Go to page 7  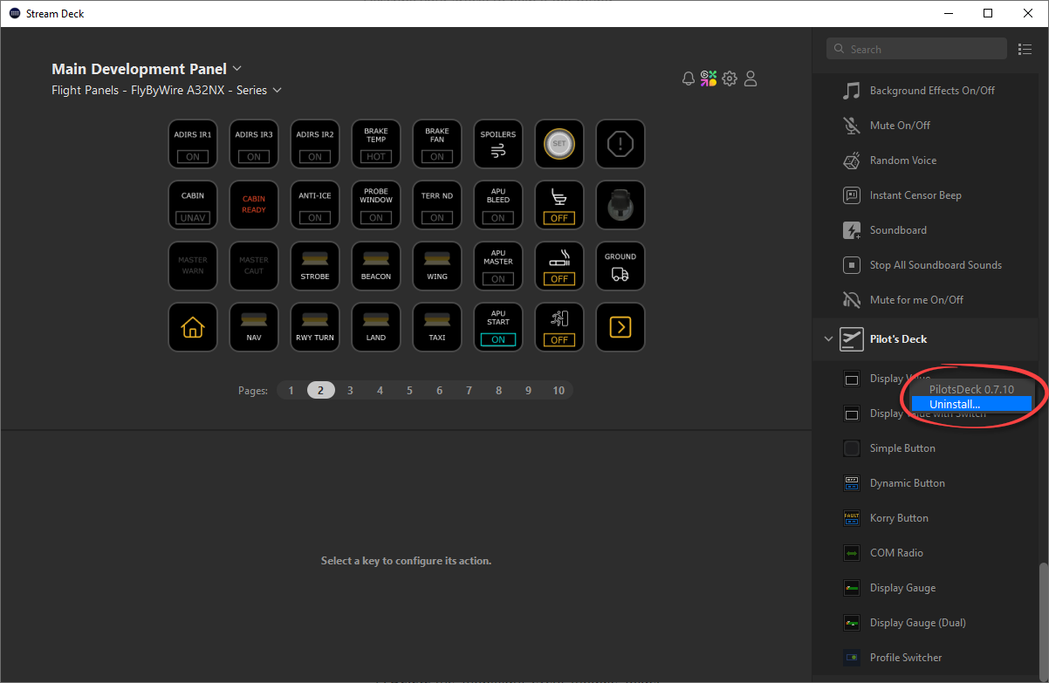470,391
